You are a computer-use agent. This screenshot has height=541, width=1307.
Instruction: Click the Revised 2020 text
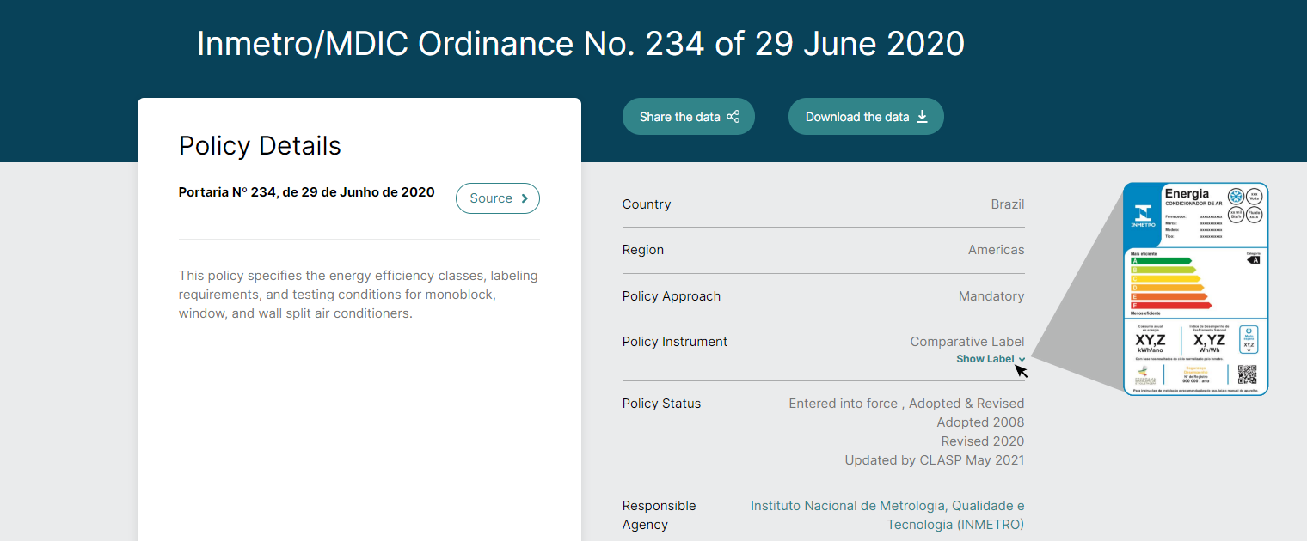point(983,441)
